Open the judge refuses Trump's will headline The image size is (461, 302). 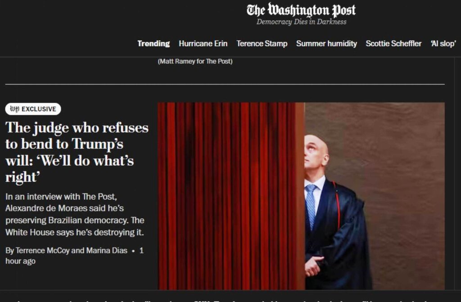point(77,152)
